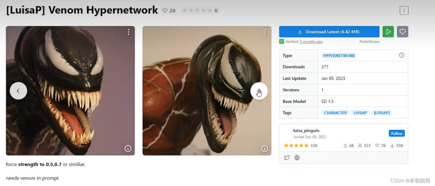Click the Base Model value SD 1.5

coord(327,101)
